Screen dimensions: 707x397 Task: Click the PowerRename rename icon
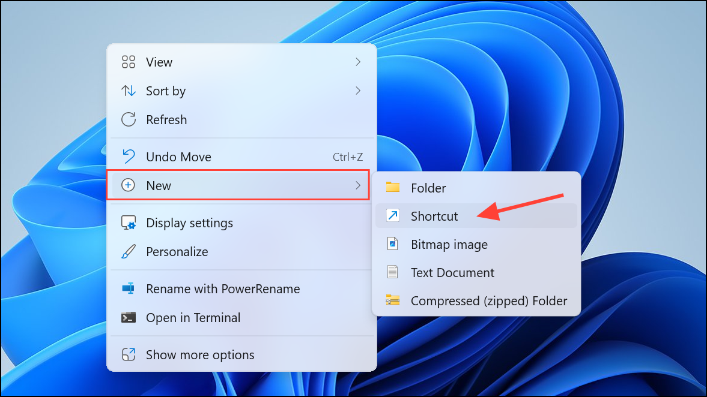(x=129, y=288)
